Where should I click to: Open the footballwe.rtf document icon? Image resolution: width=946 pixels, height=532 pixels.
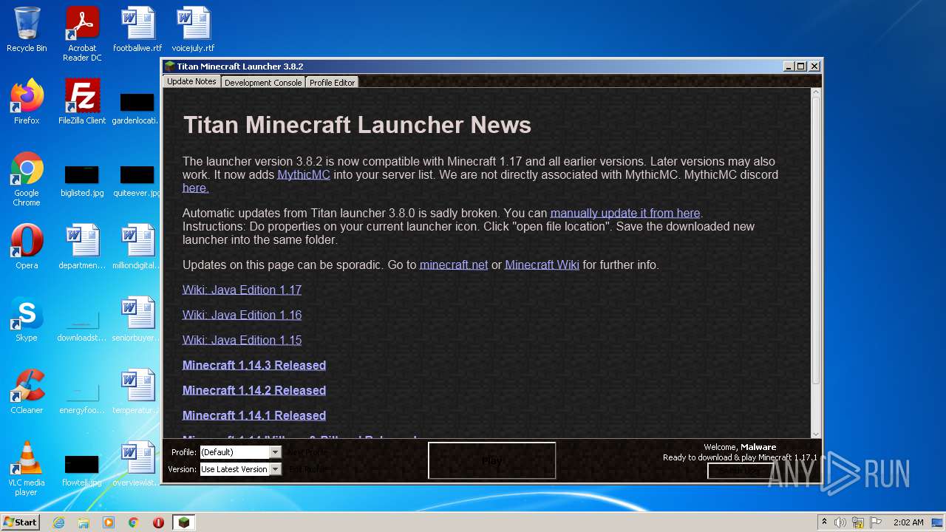tap(137, 30)
